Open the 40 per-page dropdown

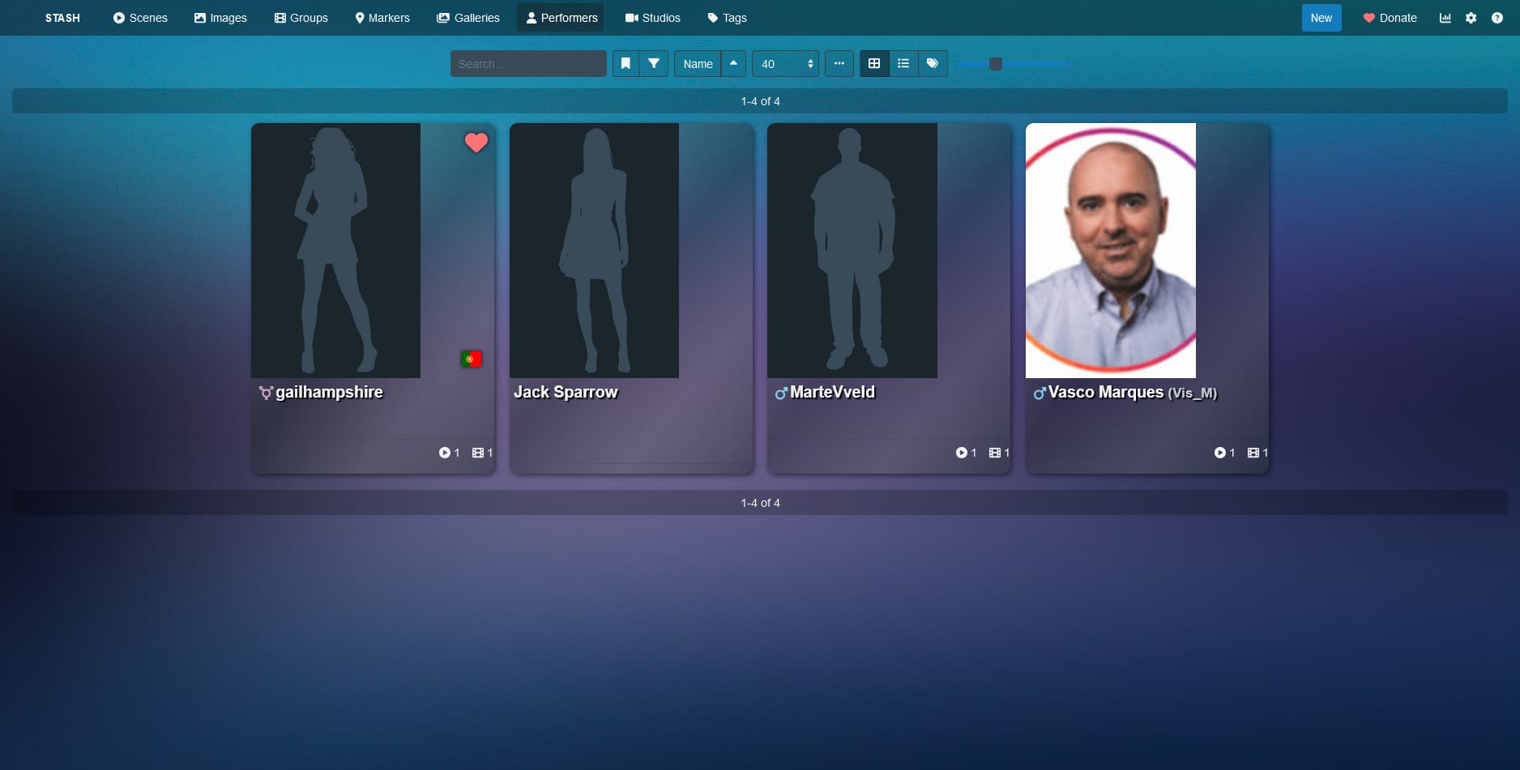click(785, 64)
